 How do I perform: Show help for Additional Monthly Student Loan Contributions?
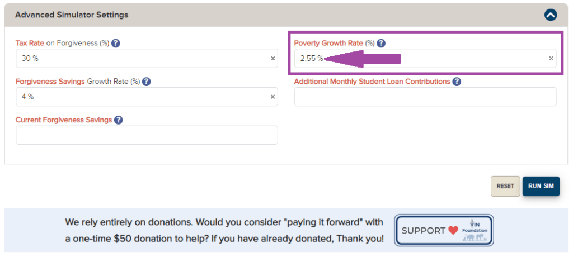[x=457, y=82]
